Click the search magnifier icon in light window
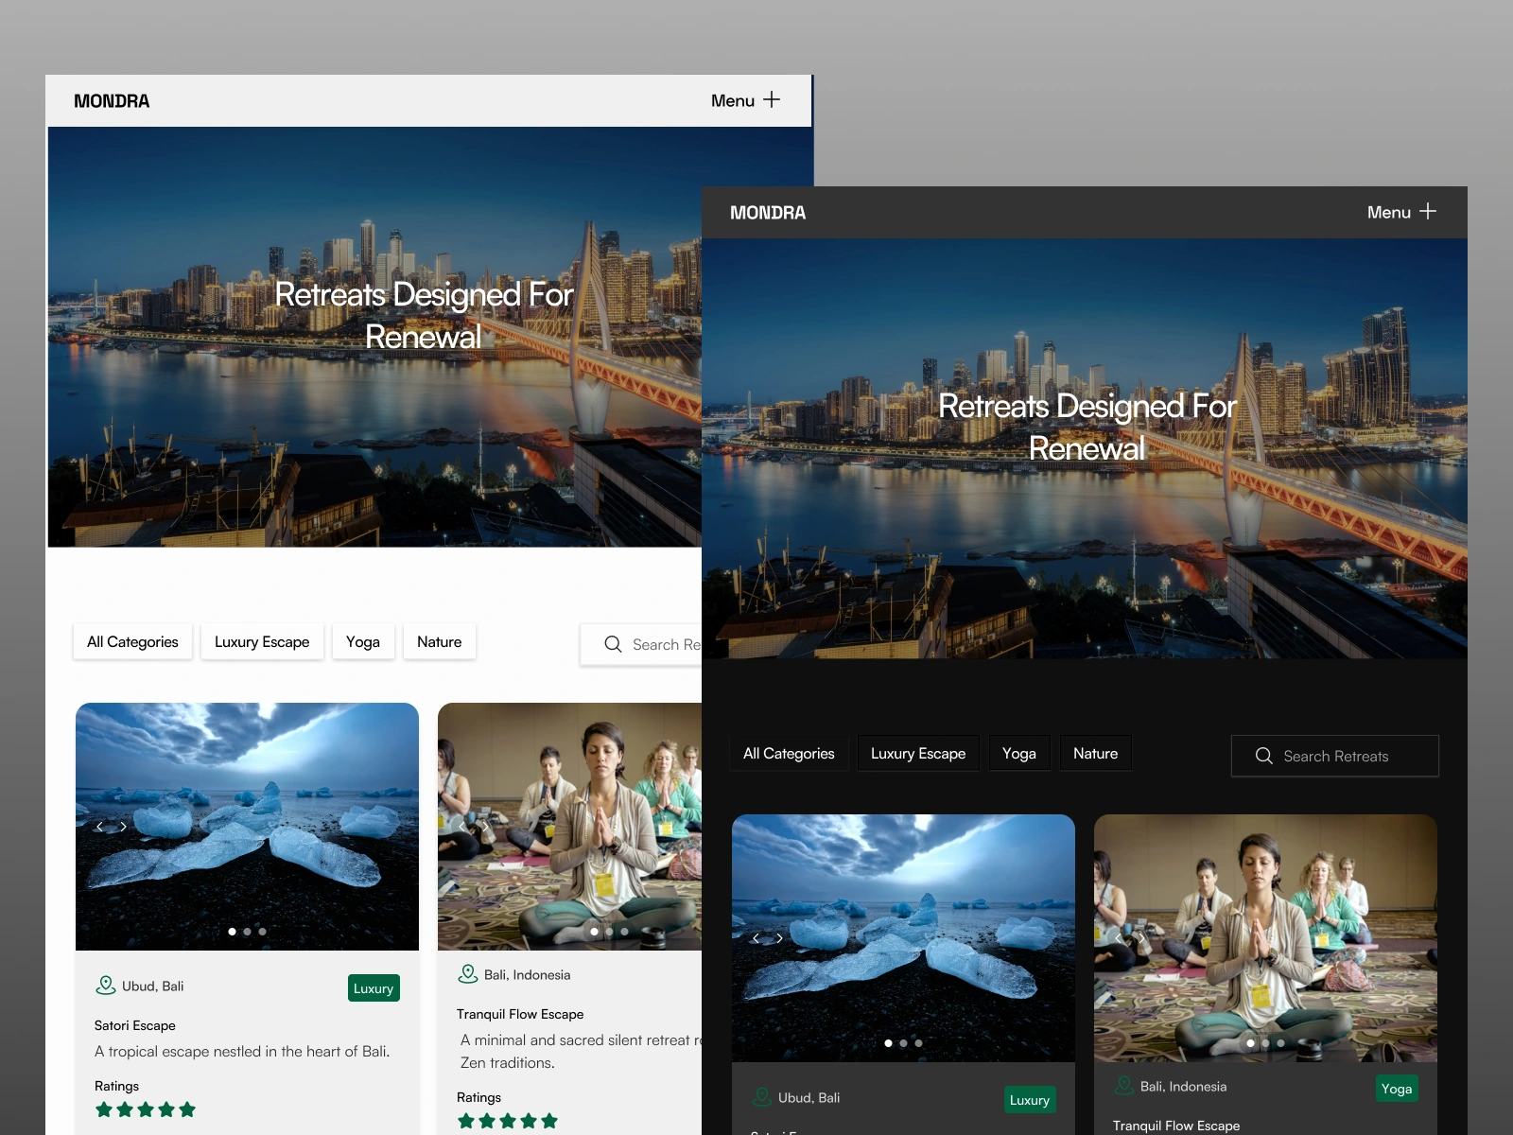Image resolution: width=1513 pixels, height=1135 pixels. 613,644
